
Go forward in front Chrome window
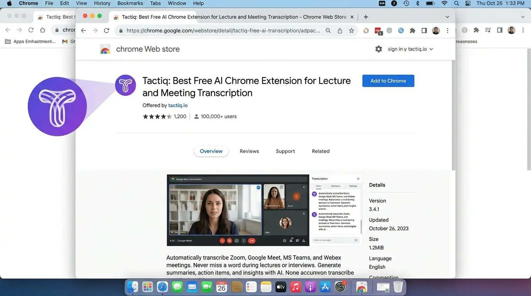(95, 30)
